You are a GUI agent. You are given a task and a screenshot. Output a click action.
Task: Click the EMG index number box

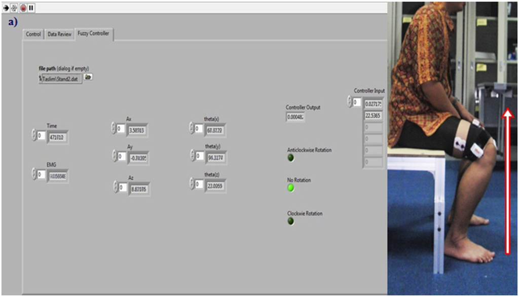pyautogui.click(x=41, y=174)
